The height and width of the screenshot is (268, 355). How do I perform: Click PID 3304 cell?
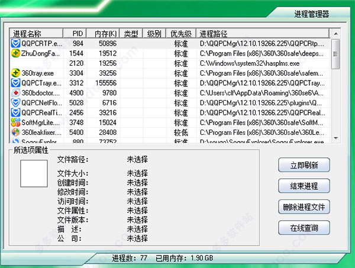pos(76,73)
